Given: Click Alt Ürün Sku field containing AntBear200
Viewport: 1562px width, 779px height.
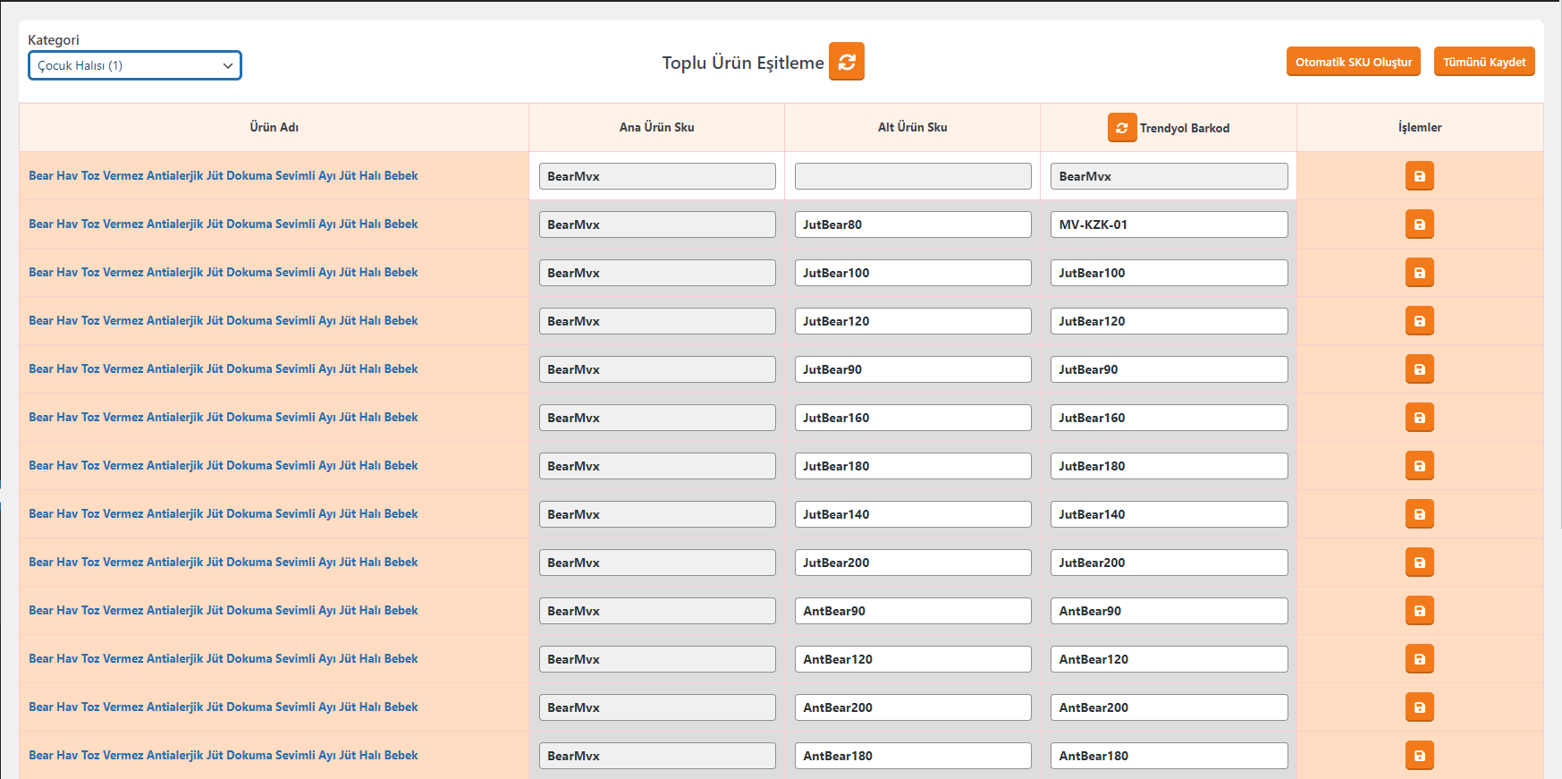Looking at the screenshot, I should [913, 707].
